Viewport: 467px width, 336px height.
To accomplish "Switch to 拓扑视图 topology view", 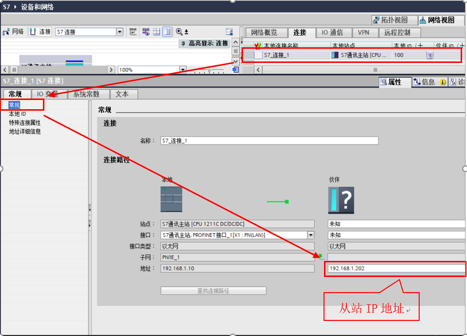I will tap(394, 20).
